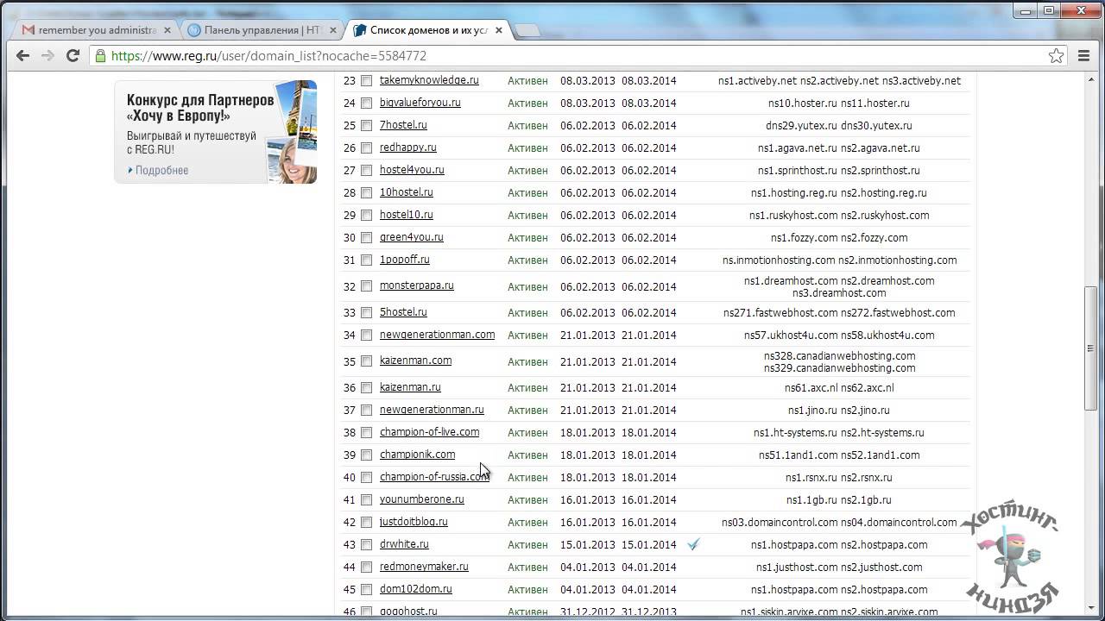Reload the page with the refresh icon

(x=73, y=55)
